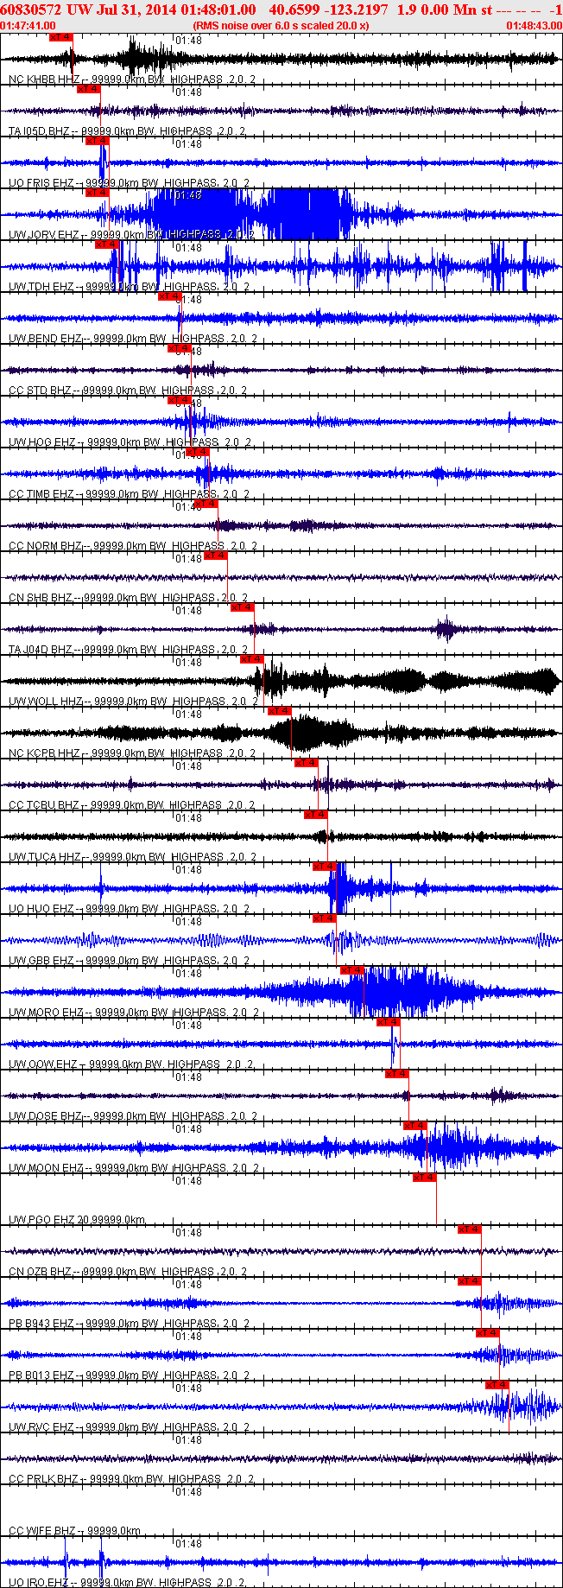Click the red pick marker on NC KHBB trace
The width and height of the screenshot is (563, 1588).
tap(60, 37)
